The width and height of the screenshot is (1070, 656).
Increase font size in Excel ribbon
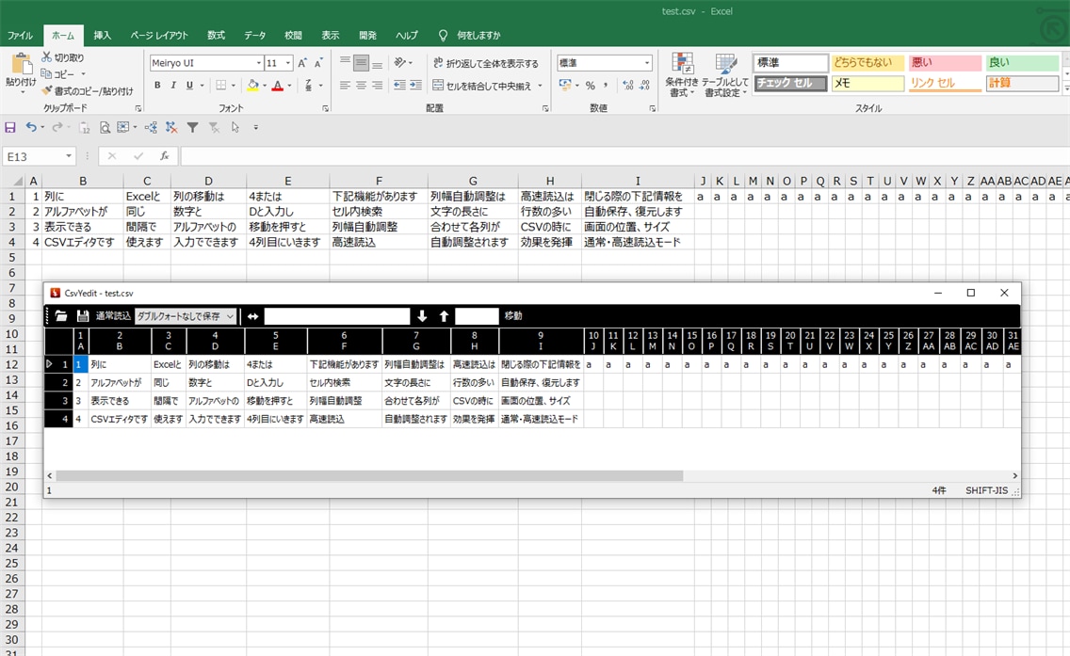(x=302, y=63)
